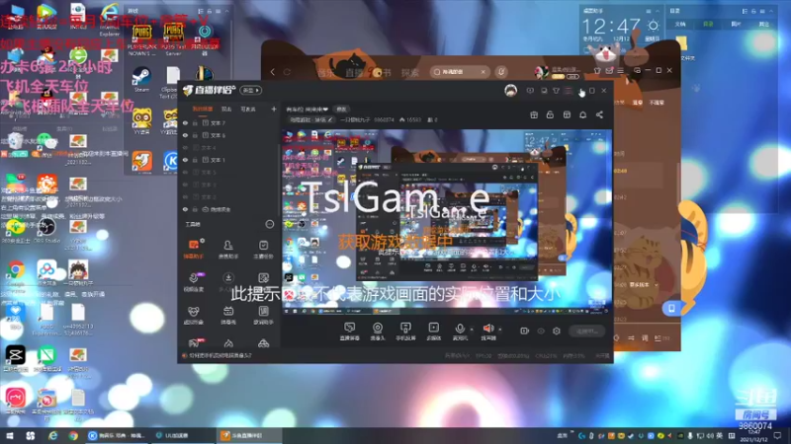The width and height of the screenshot is (791, 444).
Task: Open the danmaku assistant tool in toolbox
Action: (x=194, y=249)
